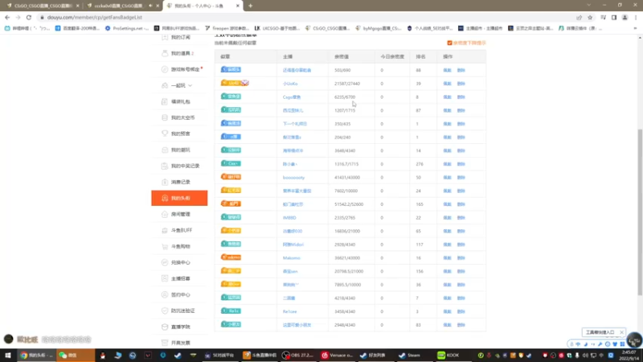The image size is (643, 362).
Task: Click the shopping cart icon for 斗鱼购物
Action: tap(165, 246)
